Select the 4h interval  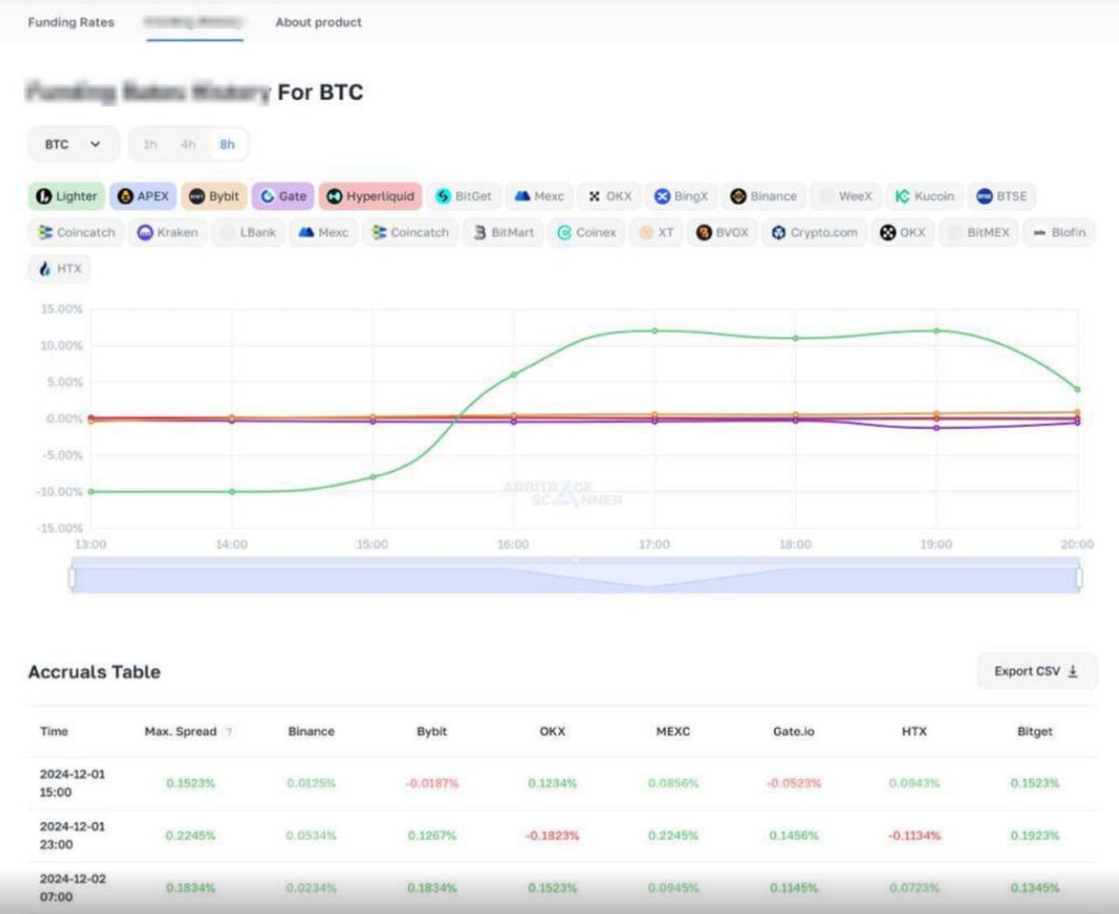188,144
